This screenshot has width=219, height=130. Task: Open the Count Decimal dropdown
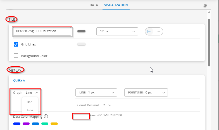coord(110,105)
